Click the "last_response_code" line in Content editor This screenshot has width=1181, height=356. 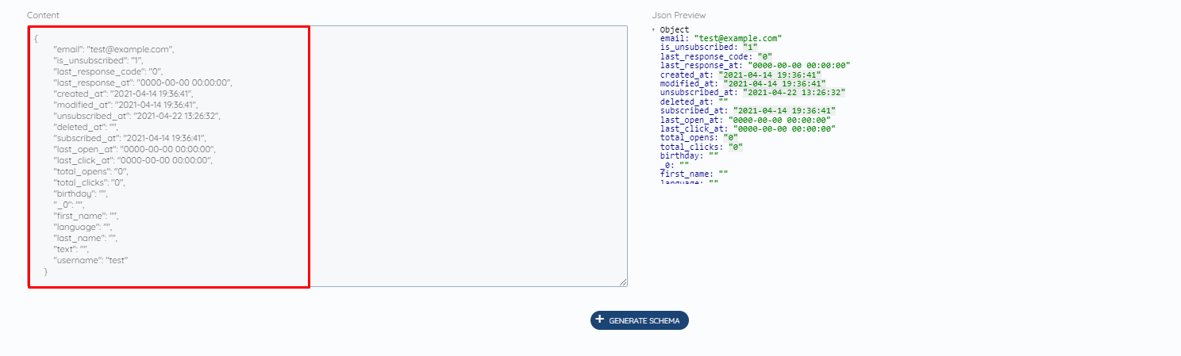coord(108,71)
